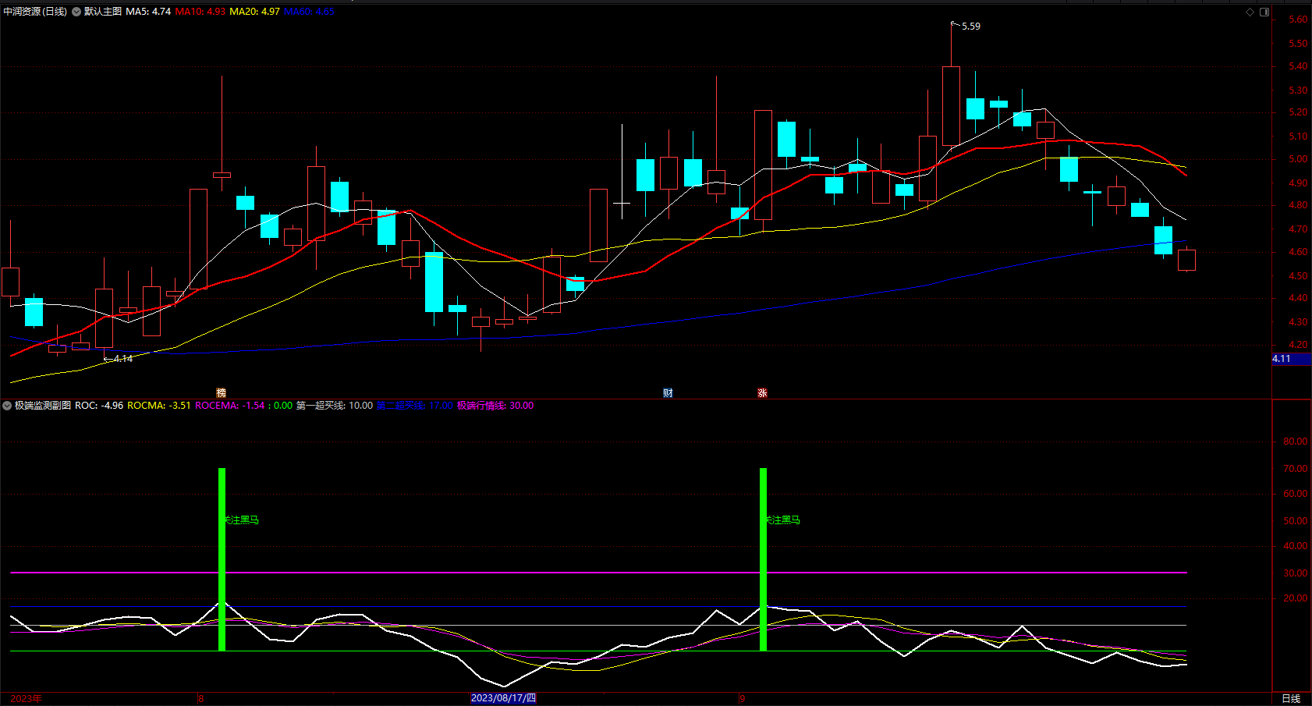Click the 20.00 level on the sub-chart axis
The height and width of the screenshot is (706, 1312).
point(1296,598)
